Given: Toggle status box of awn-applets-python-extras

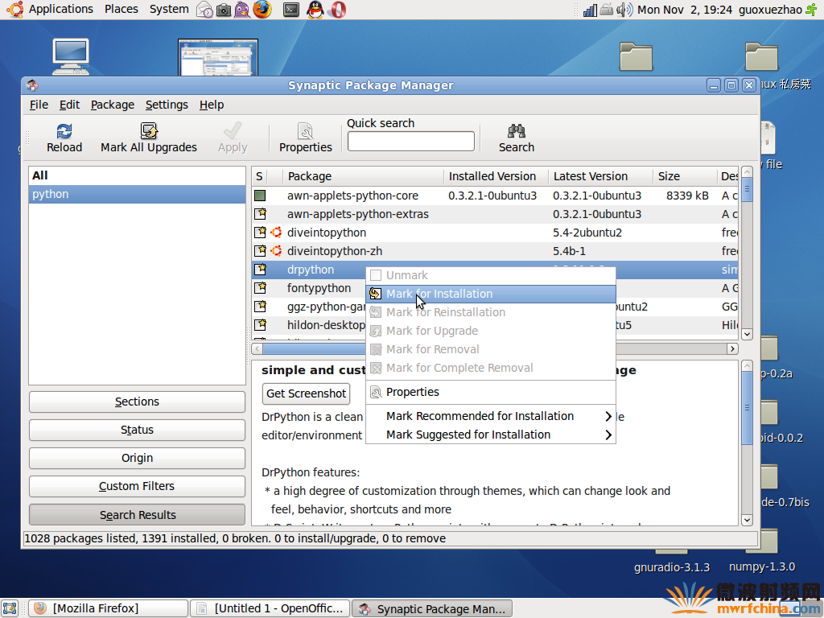Looking at the screenshot, I should click(x=260, y=214).
